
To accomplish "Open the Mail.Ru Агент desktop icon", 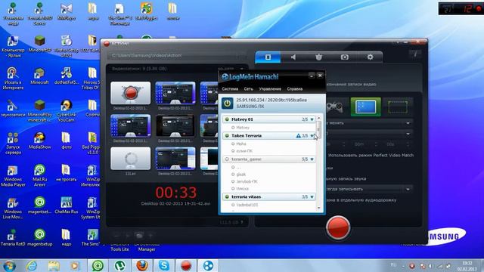I will [x=40, y=176].
